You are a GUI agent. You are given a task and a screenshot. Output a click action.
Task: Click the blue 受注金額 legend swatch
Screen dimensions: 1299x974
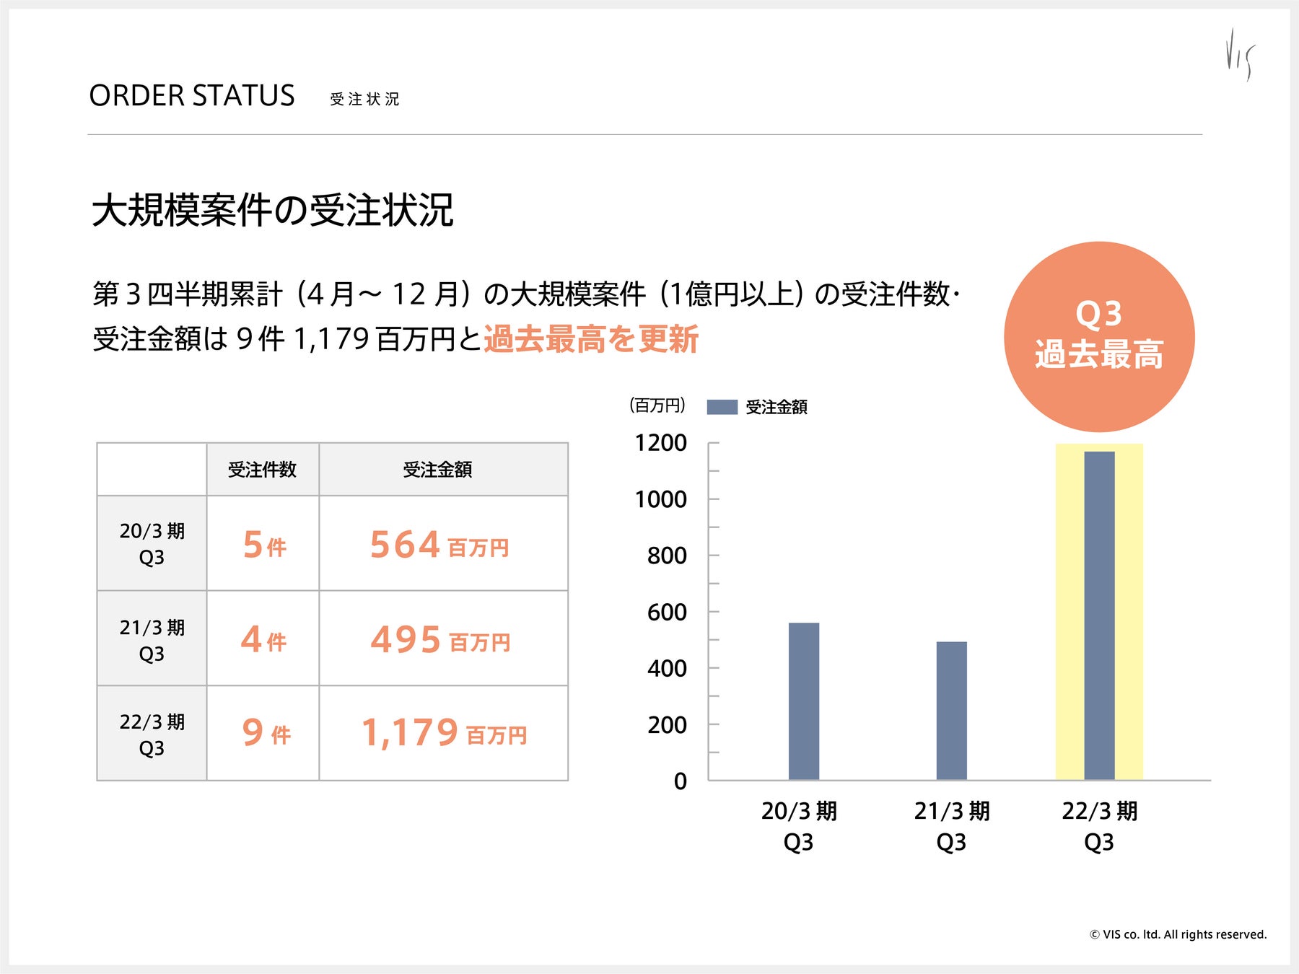point(722,407)
